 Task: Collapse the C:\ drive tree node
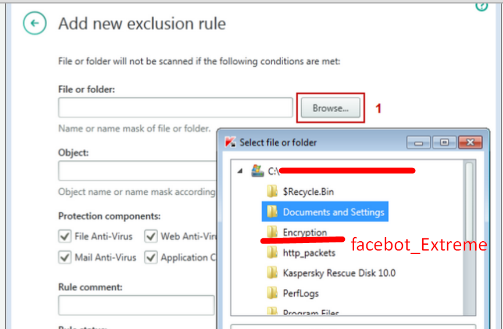click(240, 171)
